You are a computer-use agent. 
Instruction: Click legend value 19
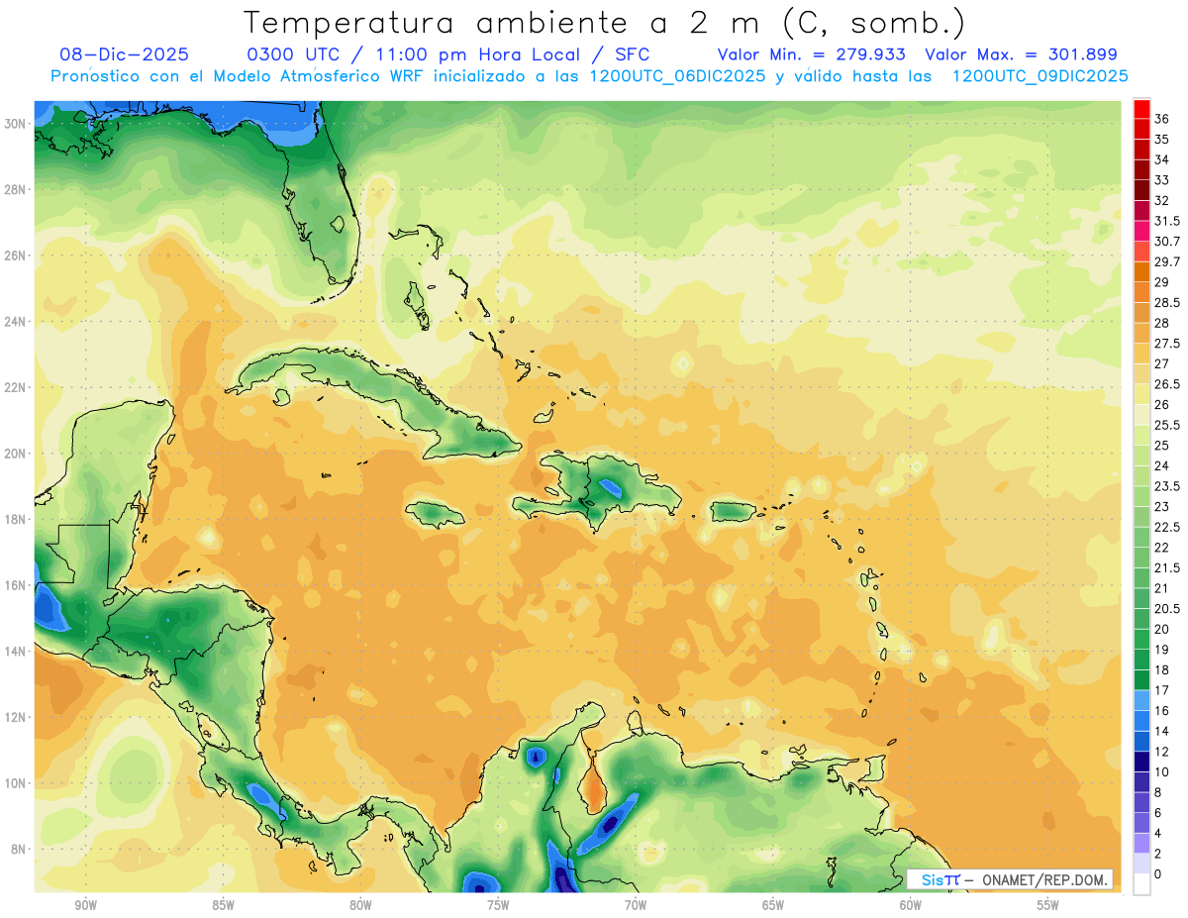[x=1161, y=650]
